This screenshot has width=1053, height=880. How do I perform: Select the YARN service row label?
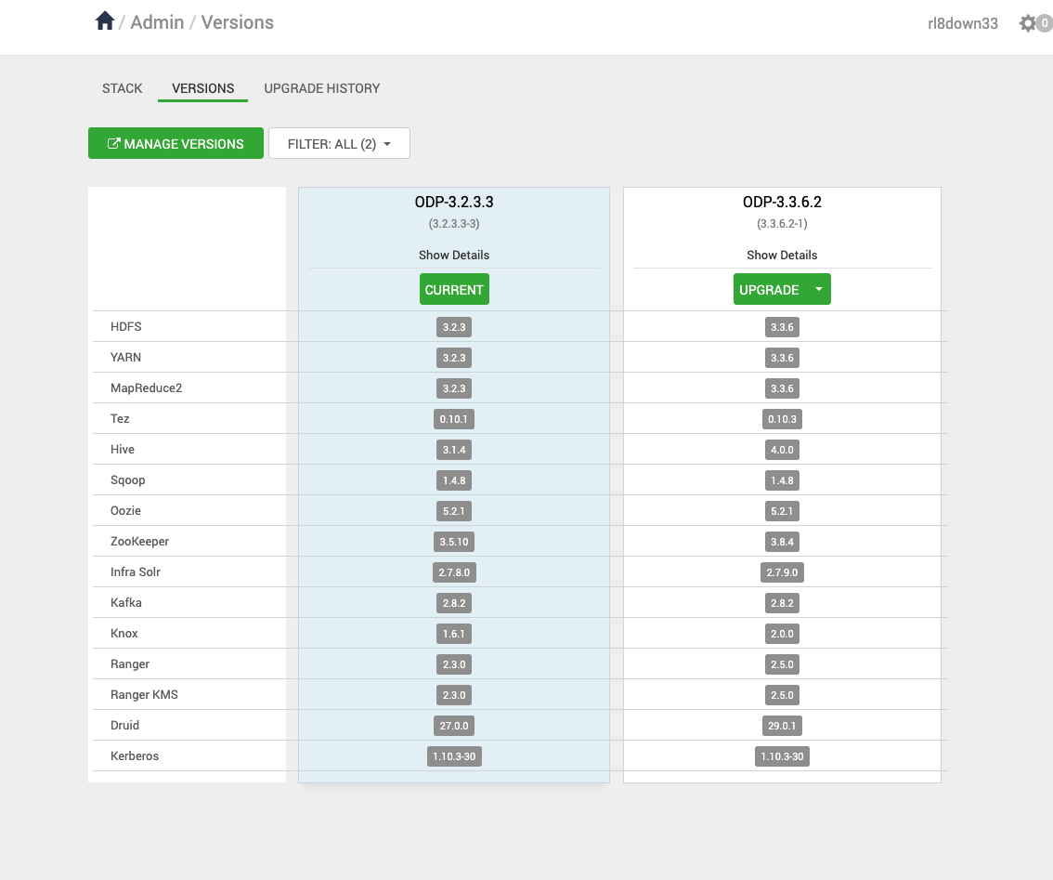click(125, 357)
